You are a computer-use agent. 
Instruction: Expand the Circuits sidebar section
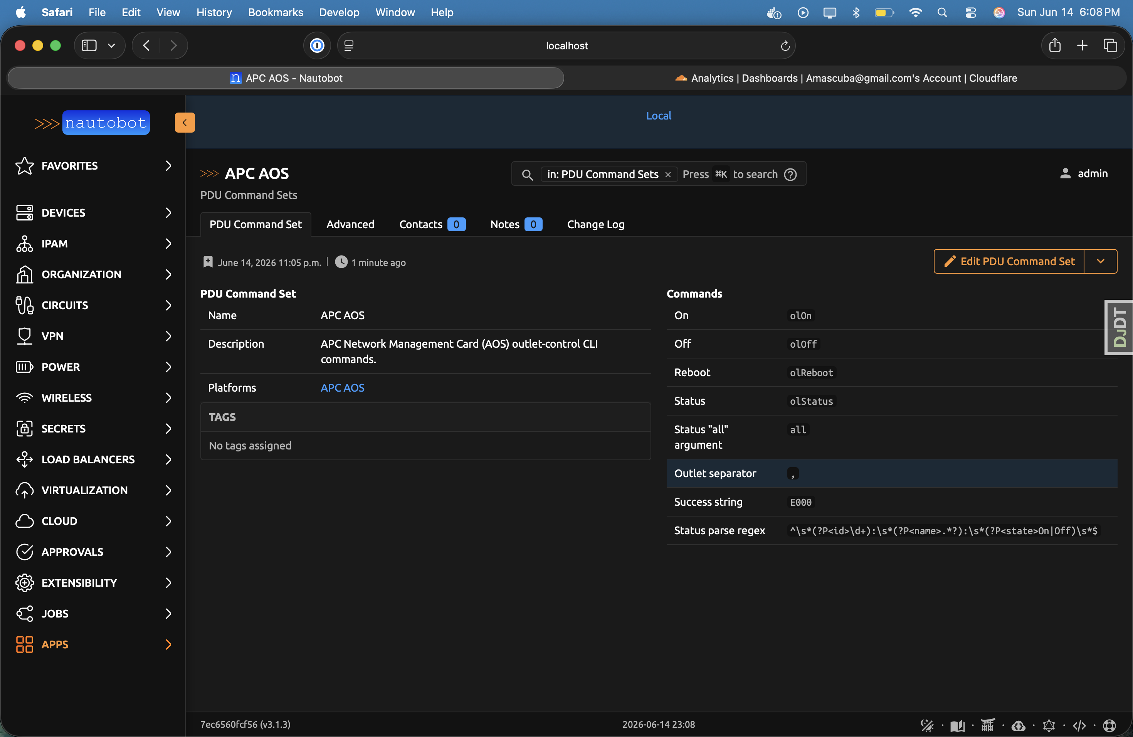coord(92,305)
